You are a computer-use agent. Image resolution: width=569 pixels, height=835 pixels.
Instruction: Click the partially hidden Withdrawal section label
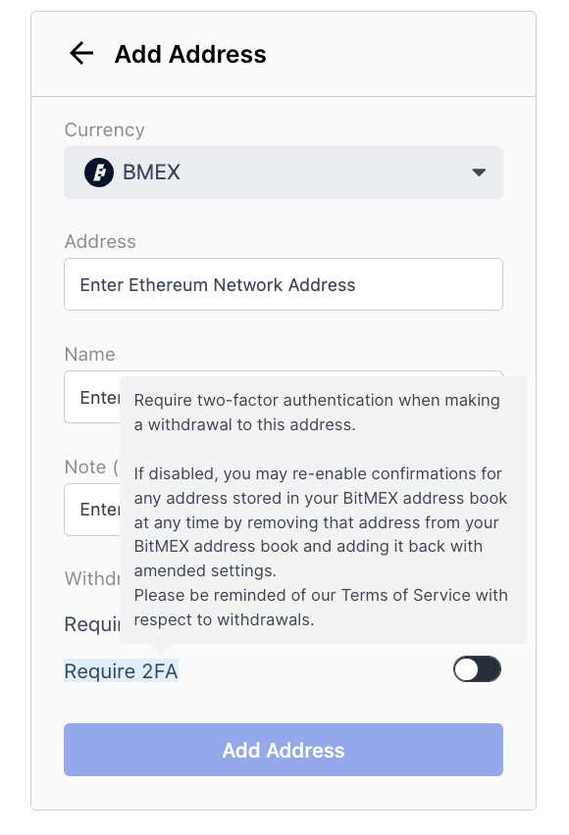(92, 578)
